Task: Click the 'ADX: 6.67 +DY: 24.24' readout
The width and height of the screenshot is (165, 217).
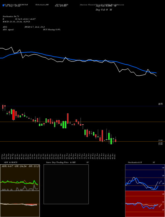Action: tap(14, 166)
